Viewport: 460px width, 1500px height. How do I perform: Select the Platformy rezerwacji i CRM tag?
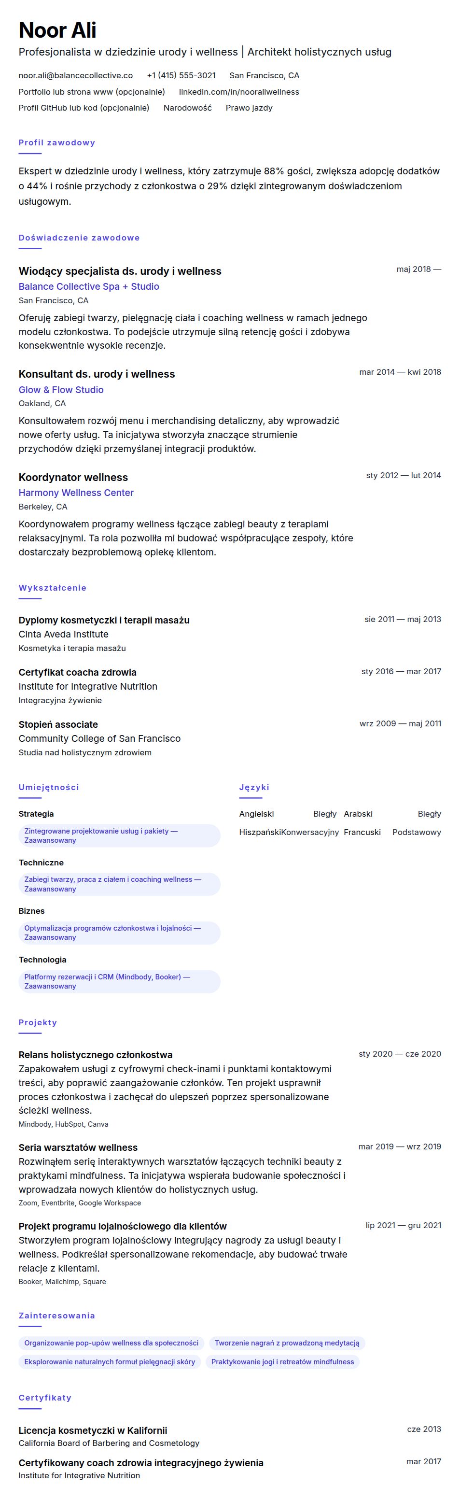pyautogui.click(x=119, y=982)
